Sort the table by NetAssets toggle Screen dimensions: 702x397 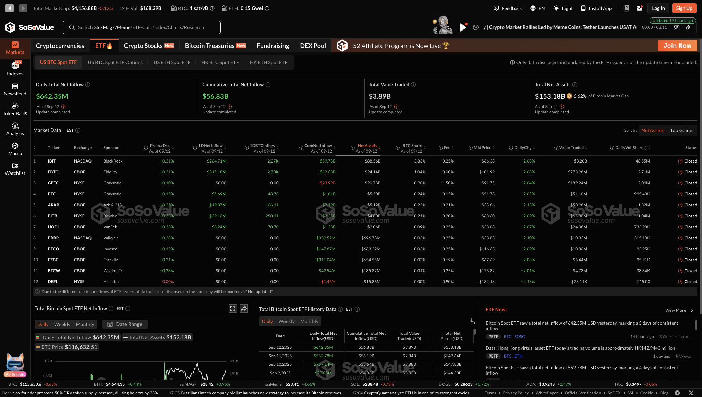[x=653, y=130]
